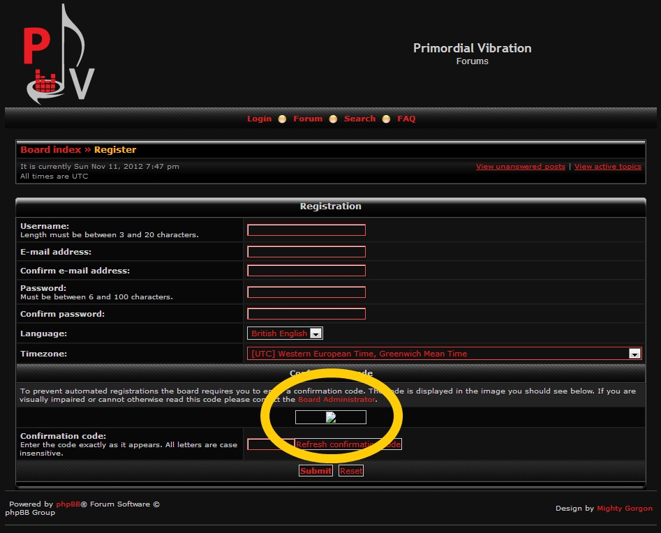This screenshot has width=661, height=533.
Task: Go to Forum in navigation bar
Action: (x=308, y=119)
